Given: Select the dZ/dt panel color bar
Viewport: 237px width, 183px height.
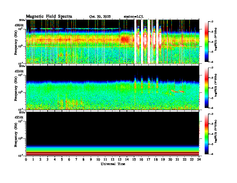Looking at the screenshot, I should (x=206, y=134).
